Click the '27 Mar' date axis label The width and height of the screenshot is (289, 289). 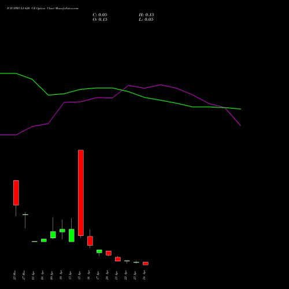(x=24, y=275)
